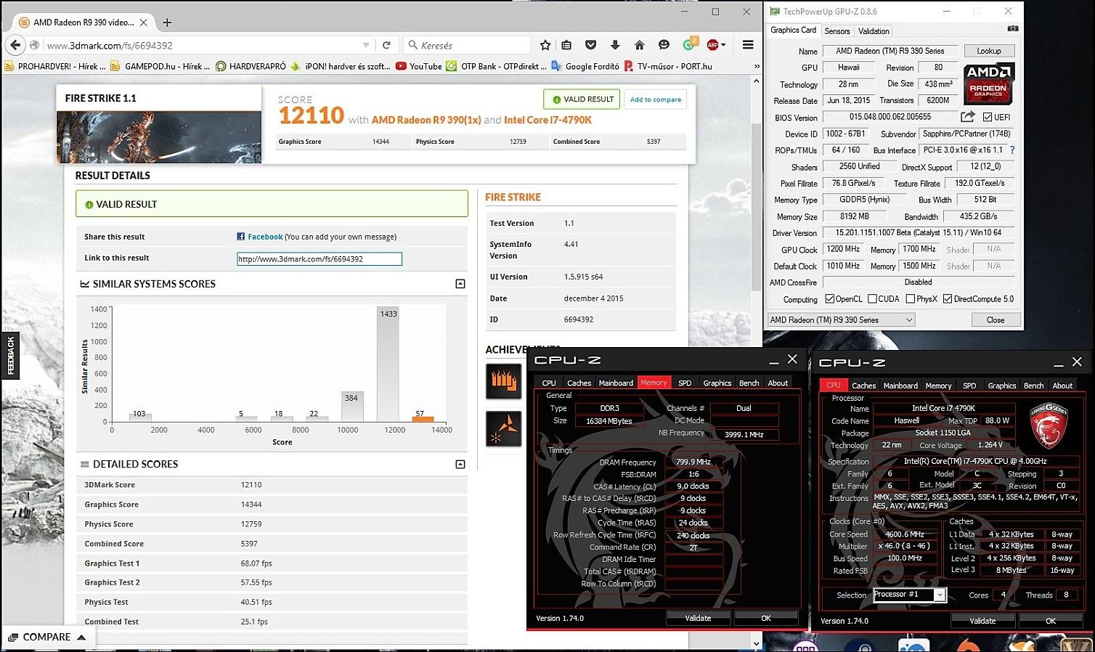Collapse the Detailed Scores section
Image resolution: width=1095 pixels, height=652 pixels.
460,464
